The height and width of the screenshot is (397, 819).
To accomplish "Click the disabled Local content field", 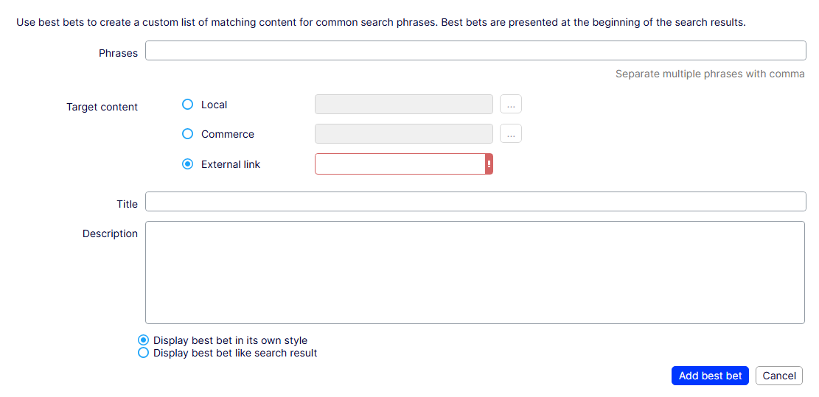I will coord(403,105).
